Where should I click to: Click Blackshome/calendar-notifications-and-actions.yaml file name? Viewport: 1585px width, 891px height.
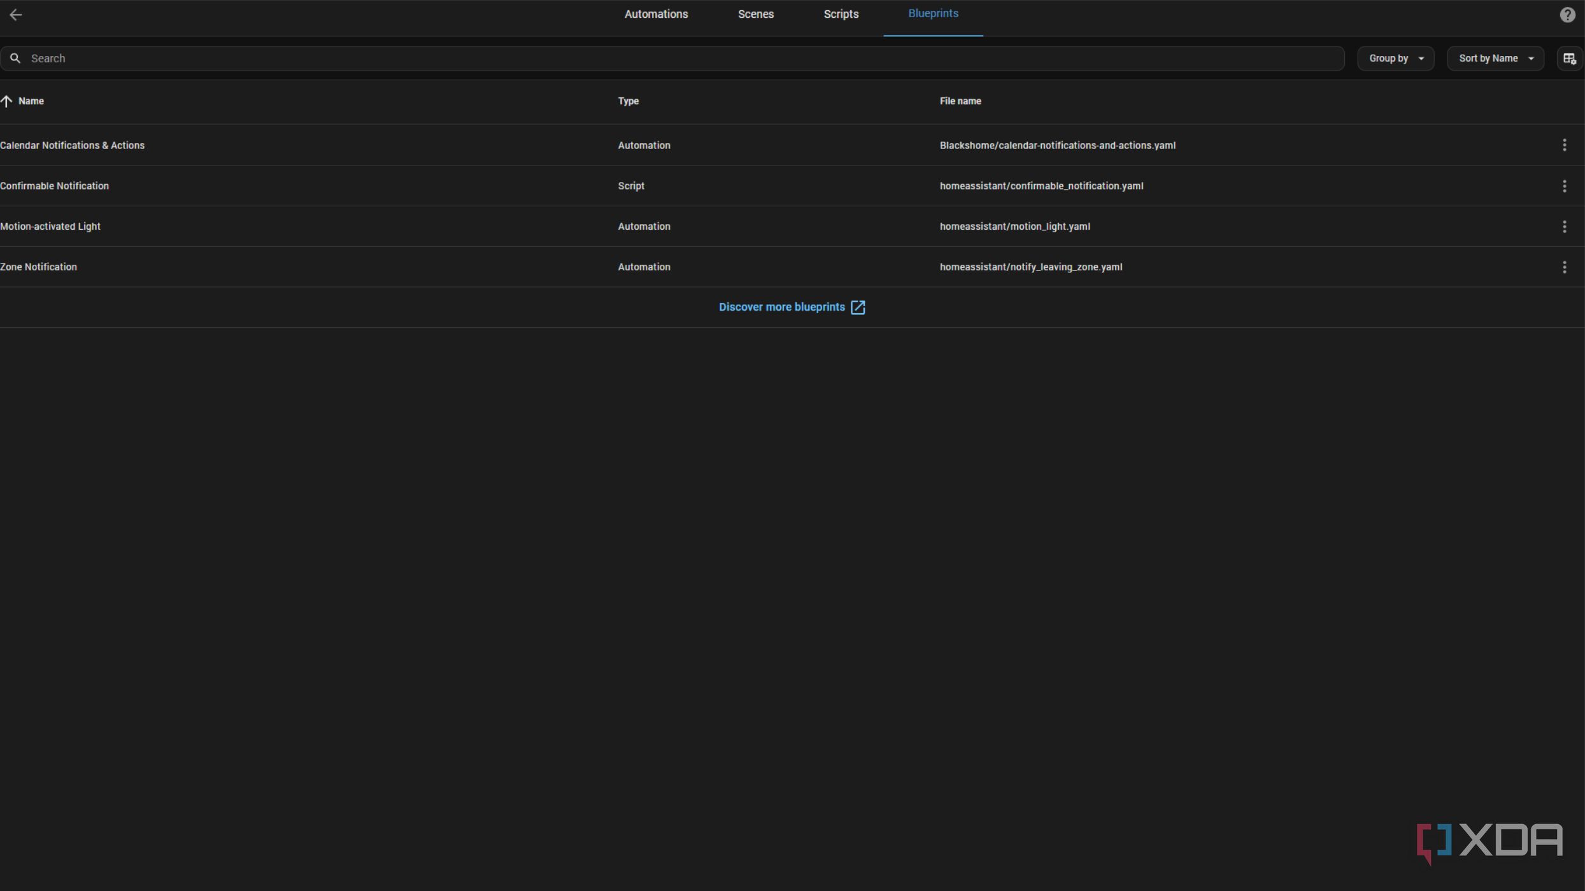coord(1057,146)
